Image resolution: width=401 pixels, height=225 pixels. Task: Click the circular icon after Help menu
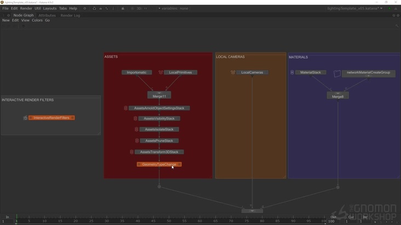(x=85, y=8)
